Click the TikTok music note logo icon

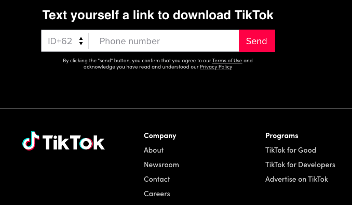[31, 141]
